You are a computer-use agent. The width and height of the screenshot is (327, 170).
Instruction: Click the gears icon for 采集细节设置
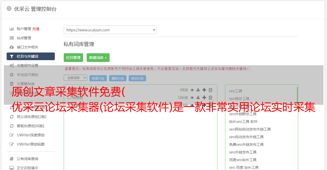[x=11, y=66]
